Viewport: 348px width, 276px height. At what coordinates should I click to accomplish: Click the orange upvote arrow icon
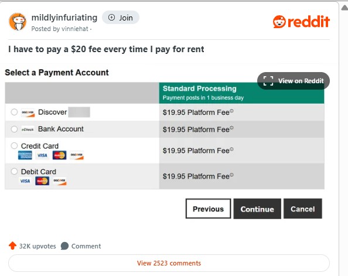[12, 246]
